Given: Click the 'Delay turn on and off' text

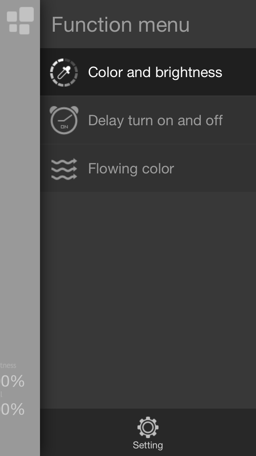Looking at the screenshot, I should pos(155,120).
